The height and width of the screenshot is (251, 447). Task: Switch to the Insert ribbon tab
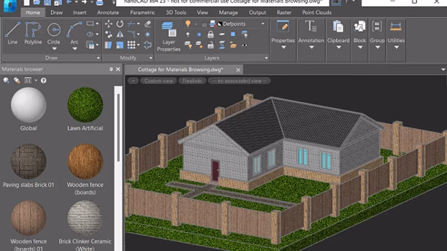point(80,13)
